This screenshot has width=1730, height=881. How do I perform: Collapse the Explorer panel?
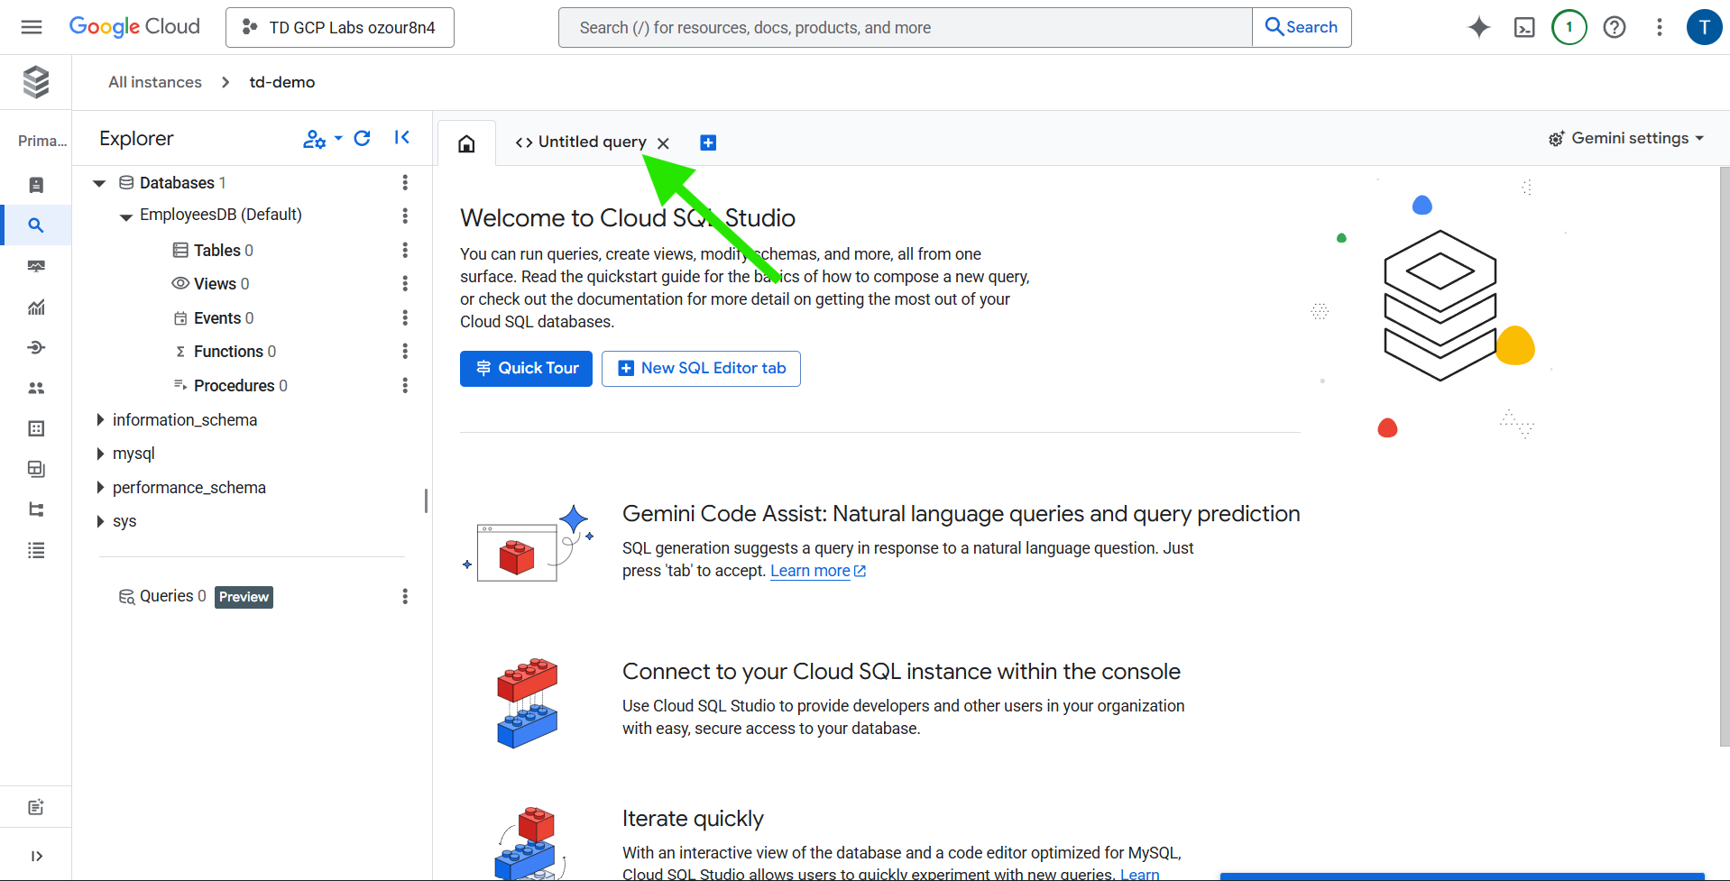click(402, 138)
